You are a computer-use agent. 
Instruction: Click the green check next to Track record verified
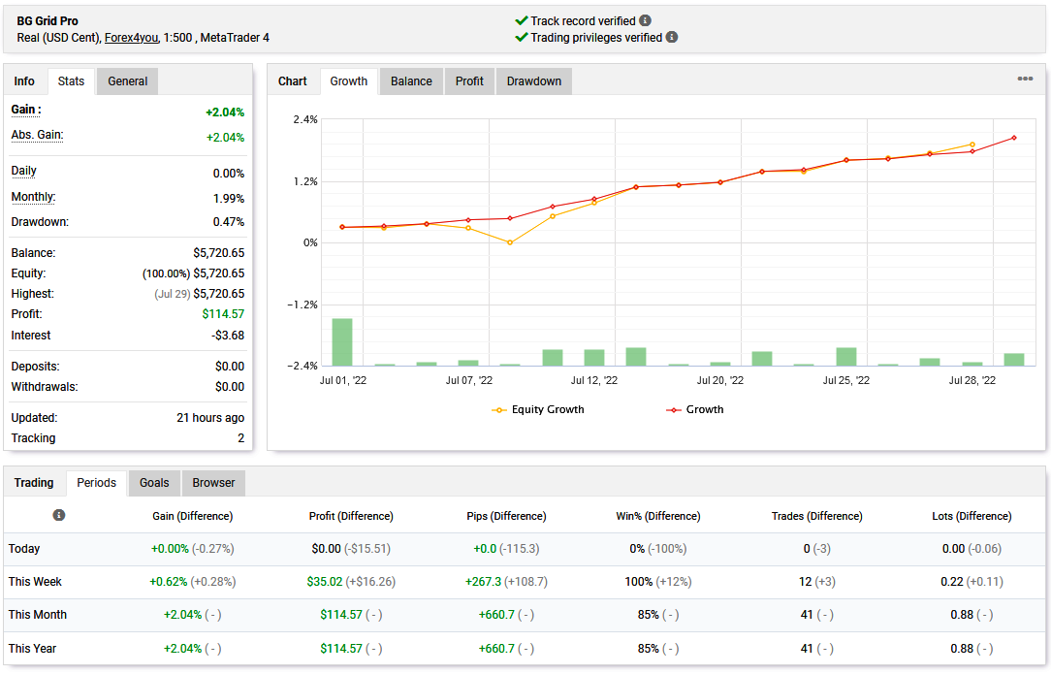click(522, 20)
